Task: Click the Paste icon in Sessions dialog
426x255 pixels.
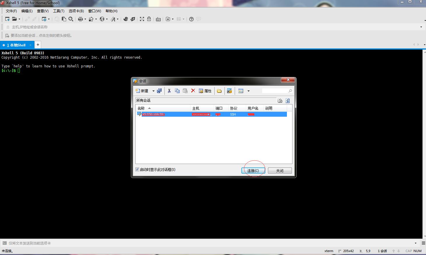Action: pyautogui.click(x=185, y=91)
